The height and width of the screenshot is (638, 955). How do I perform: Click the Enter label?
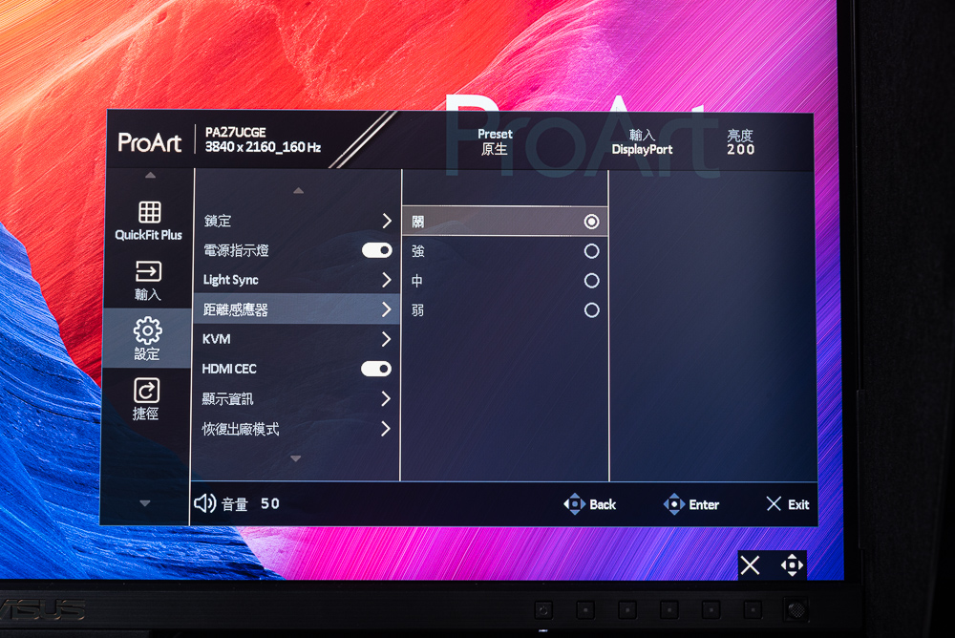704,504
